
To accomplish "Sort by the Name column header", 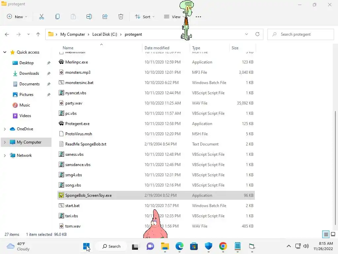I will pos(68,48).
